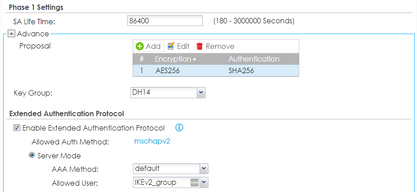Screen dimensions: 417x192
Task: Collapse the Advance section triangle
Action: coord(11,34)
